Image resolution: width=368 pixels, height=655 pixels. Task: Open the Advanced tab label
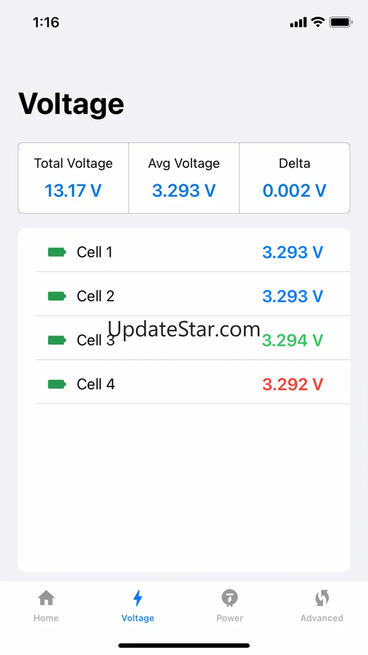point(322,618)
